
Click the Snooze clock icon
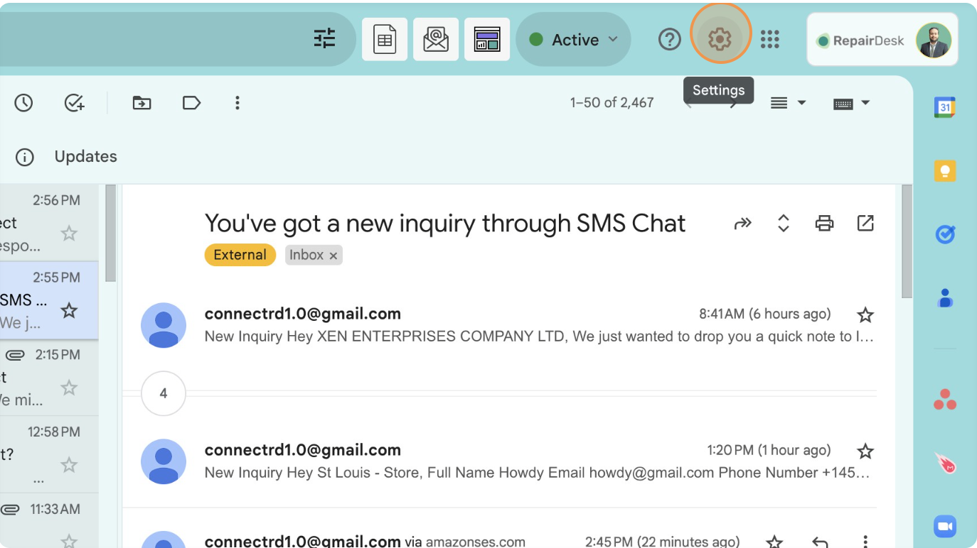(x=24, y=103)
